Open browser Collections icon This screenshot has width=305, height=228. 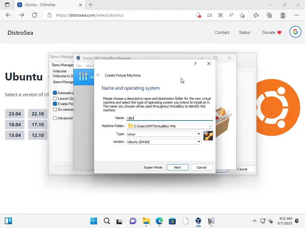(269, 15)
